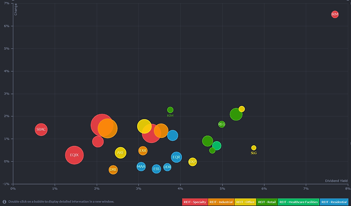The width and height of the screenshot is (351, 206).
Task: Click the ARE yellow bubble
Action: pos(120,153)
